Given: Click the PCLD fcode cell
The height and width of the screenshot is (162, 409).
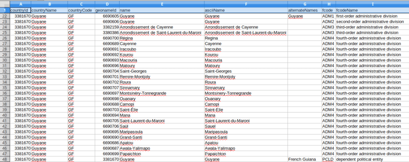Looking at the screenshot, I should 328,159.
